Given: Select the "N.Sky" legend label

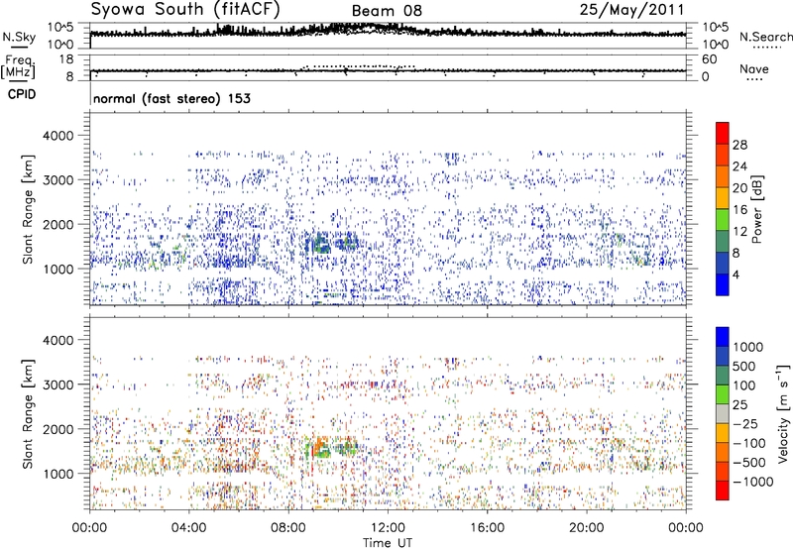Looking at the screenshot, I should point(19,37).
